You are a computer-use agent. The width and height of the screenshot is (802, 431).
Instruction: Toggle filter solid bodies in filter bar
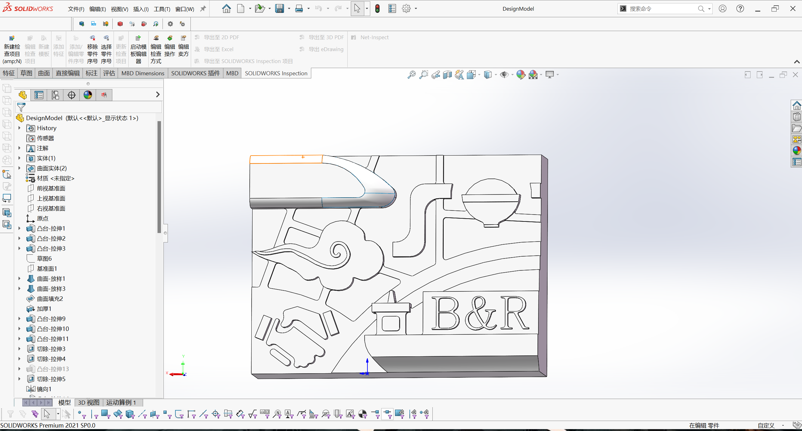(130, 414)
